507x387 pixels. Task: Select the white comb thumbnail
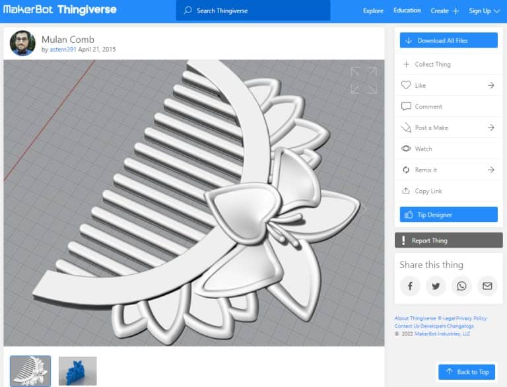click(x=30, y=371)
